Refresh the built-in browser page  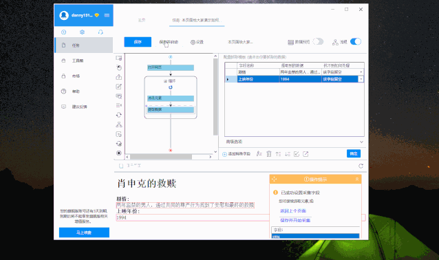click(361, 166)
